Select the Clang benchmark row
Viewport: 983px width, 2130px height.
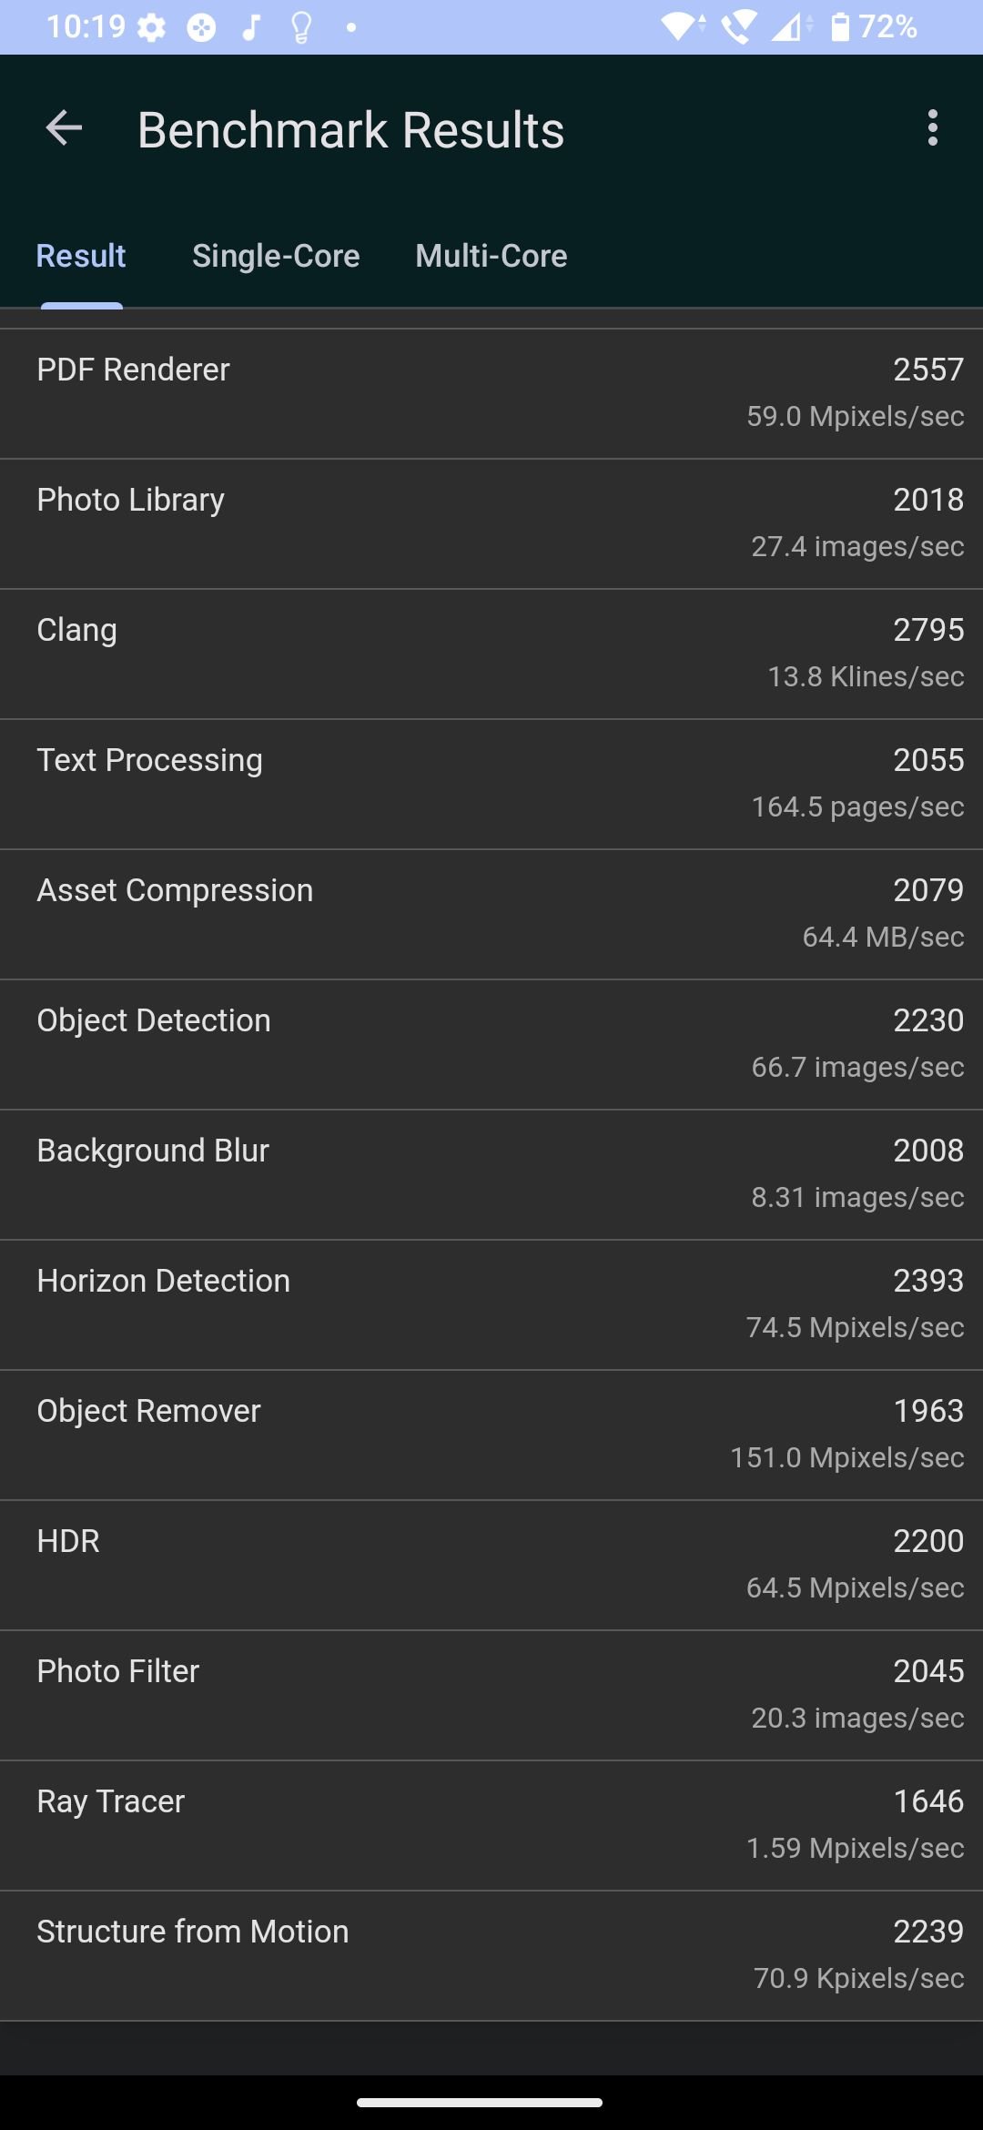point(491,654)
